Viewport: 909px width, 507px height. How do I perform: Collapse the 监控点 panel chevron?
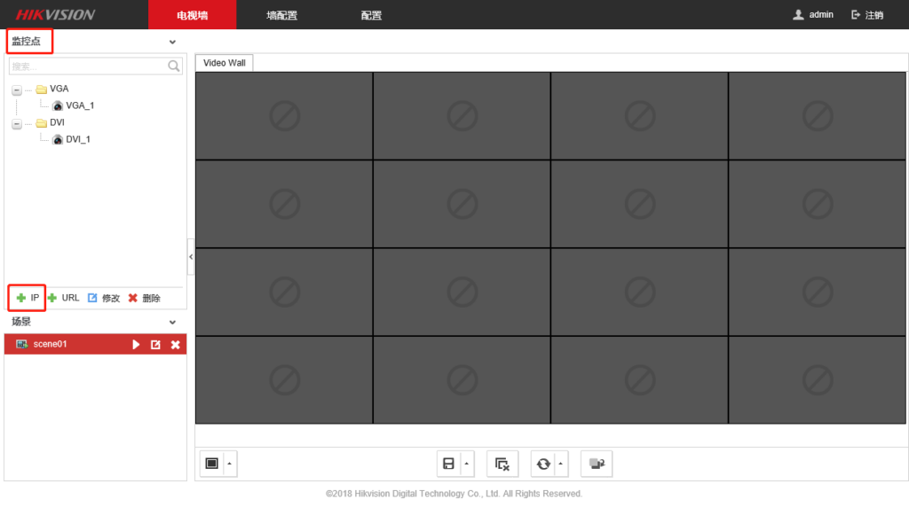tap(172, 42)
